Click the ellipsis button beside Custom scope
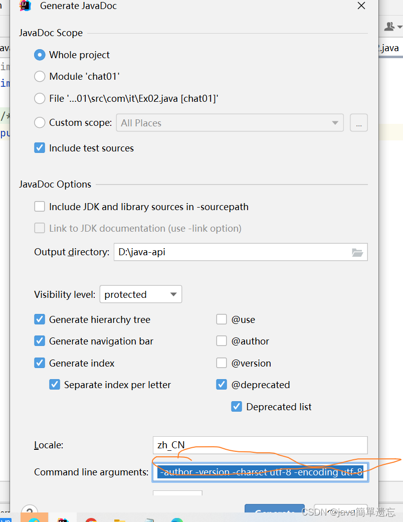Viewport: 403px width, 522px height. [359, 123]
